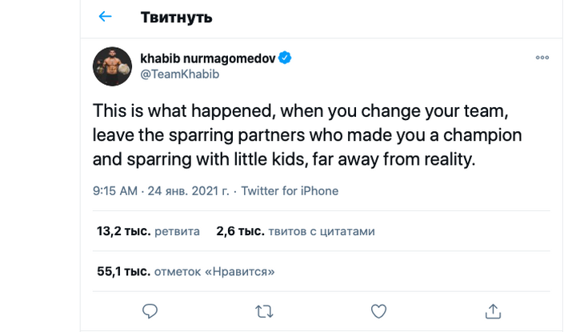
Task: View 2,6 тыс. твитов с цитатами
Action: pos(295,232)
